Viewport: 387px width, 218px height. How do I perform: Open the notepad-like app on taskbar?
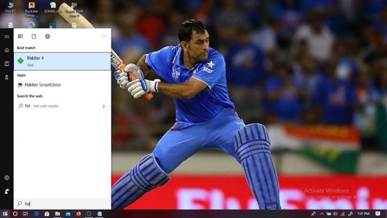99,214
